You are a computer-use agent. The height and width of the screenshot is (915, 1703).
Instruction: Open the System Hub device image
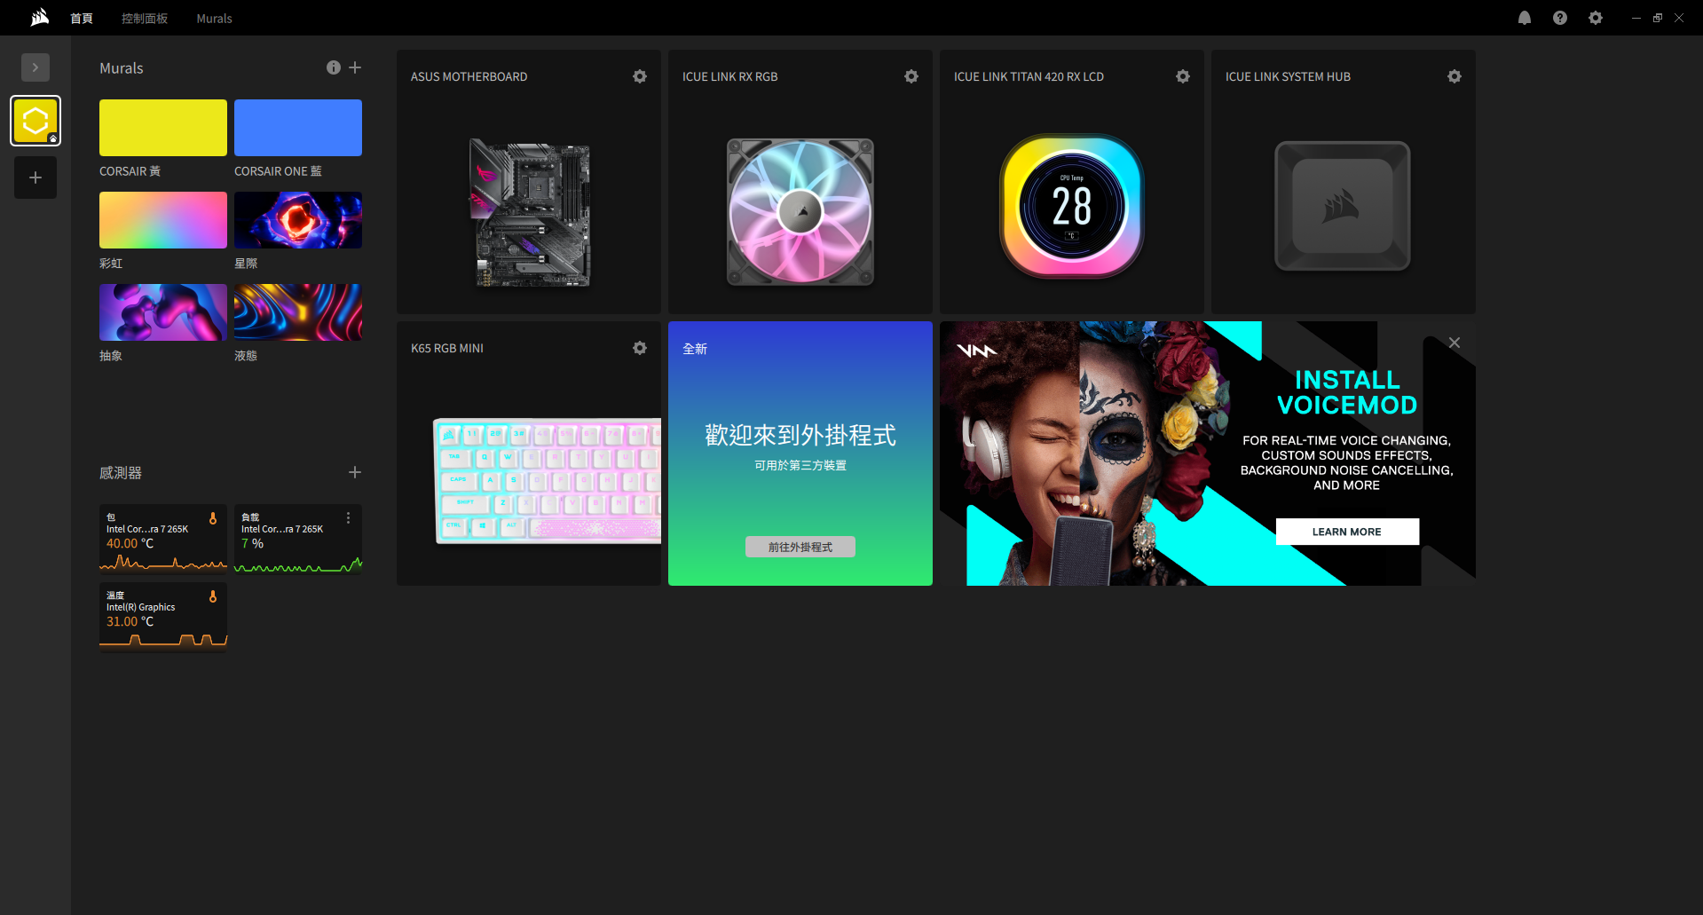click(1343, 206)
